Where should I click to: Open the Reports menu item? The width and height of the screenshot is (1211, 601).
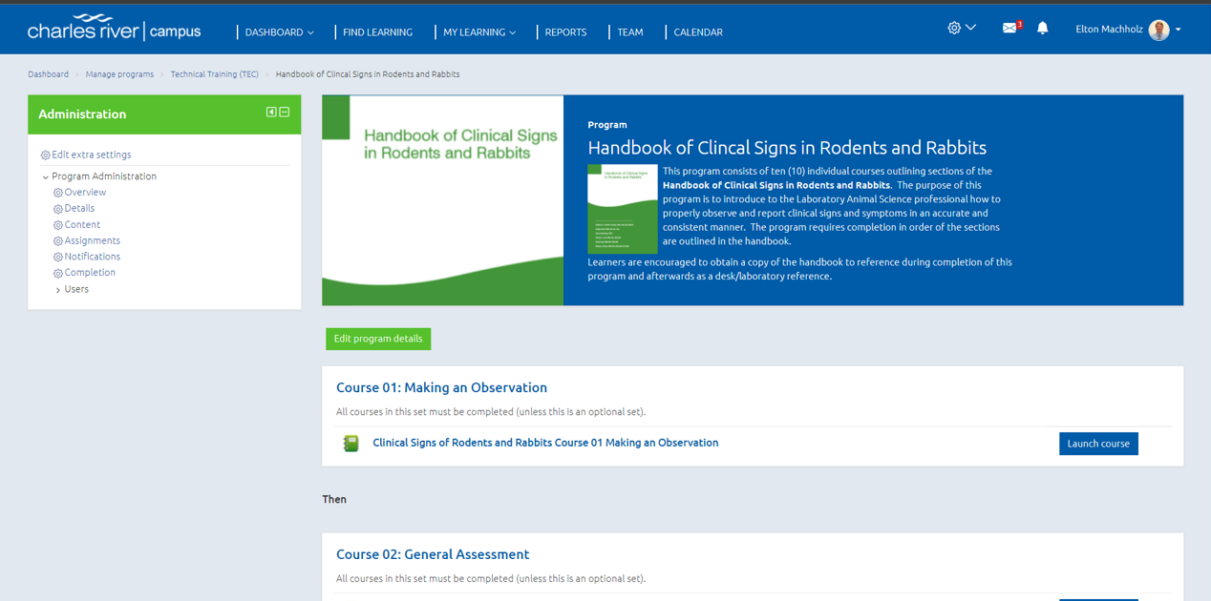pos(565,32)
